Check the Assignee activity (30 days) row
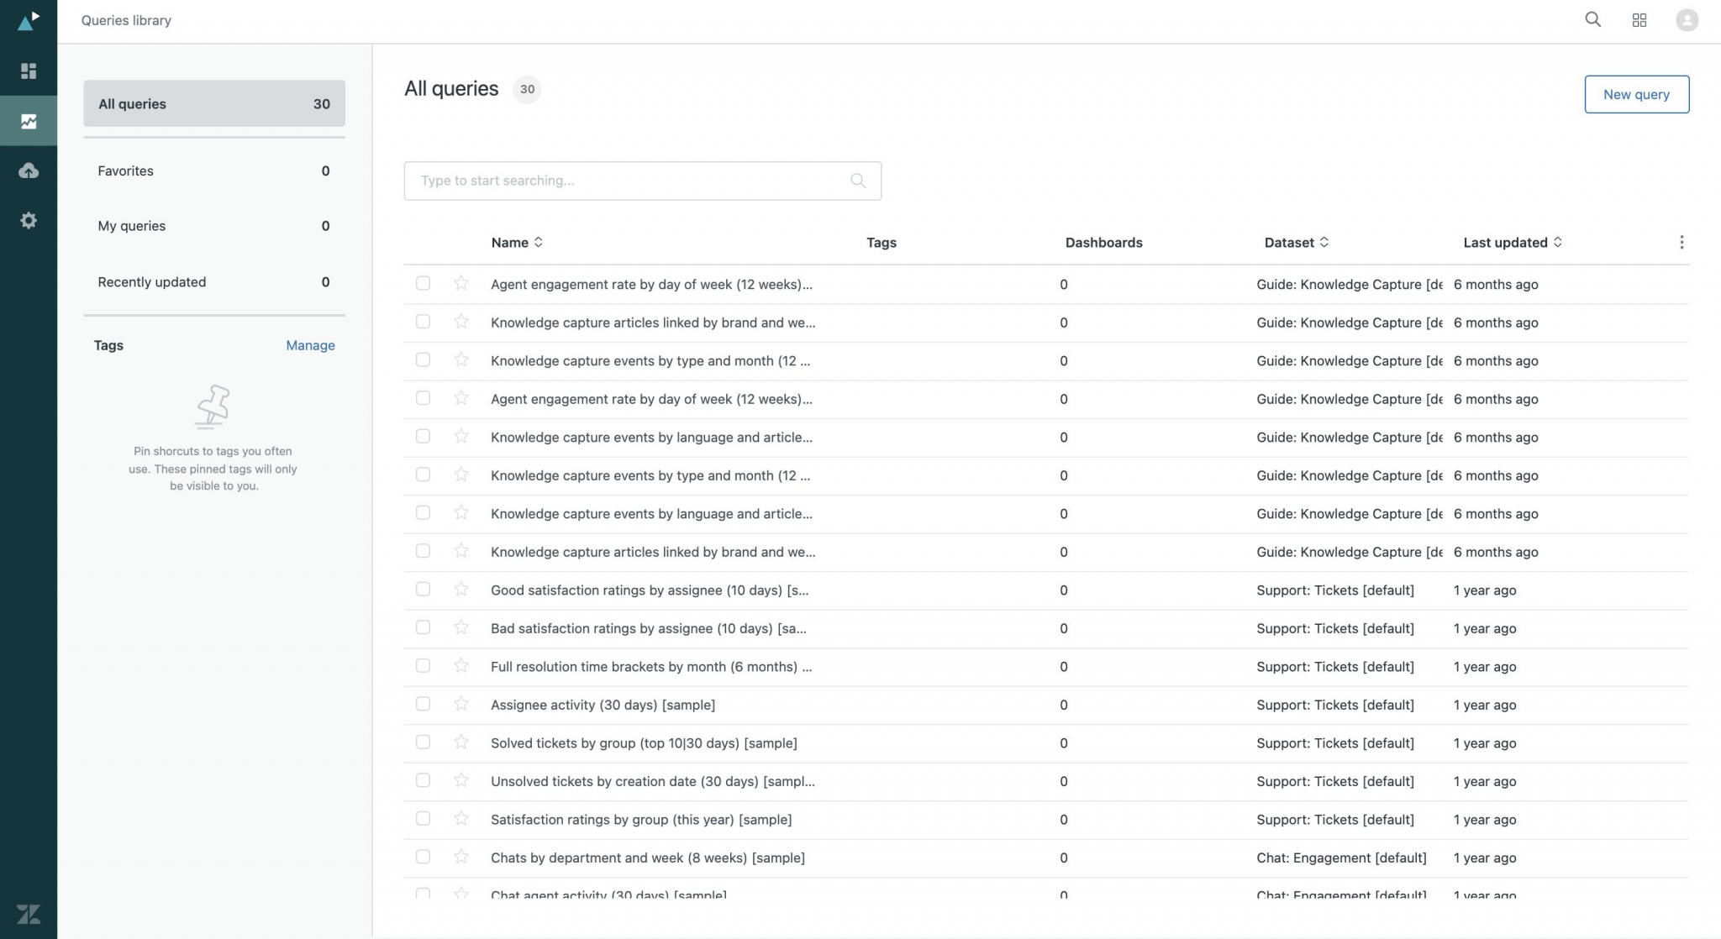The height and width of the screenshot is (939, 1721). 424,704
